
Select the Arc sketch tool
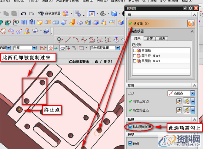(x=76, y=40)
